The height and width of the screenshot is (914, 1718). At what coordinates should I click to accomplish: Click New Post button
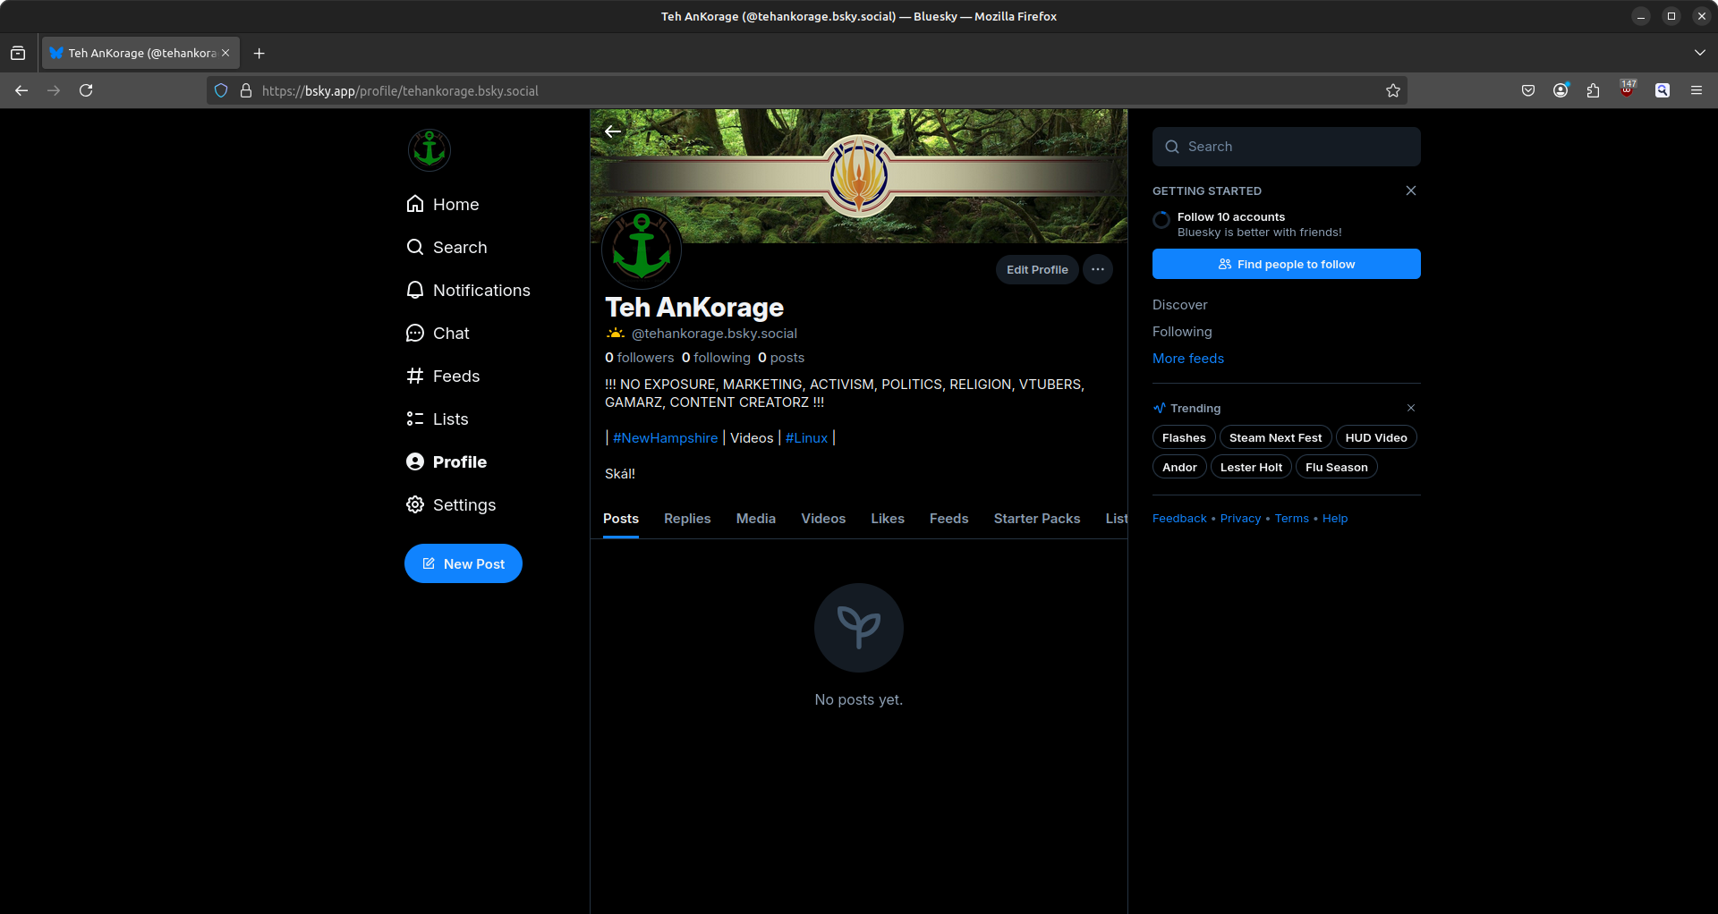coord(464,563)
